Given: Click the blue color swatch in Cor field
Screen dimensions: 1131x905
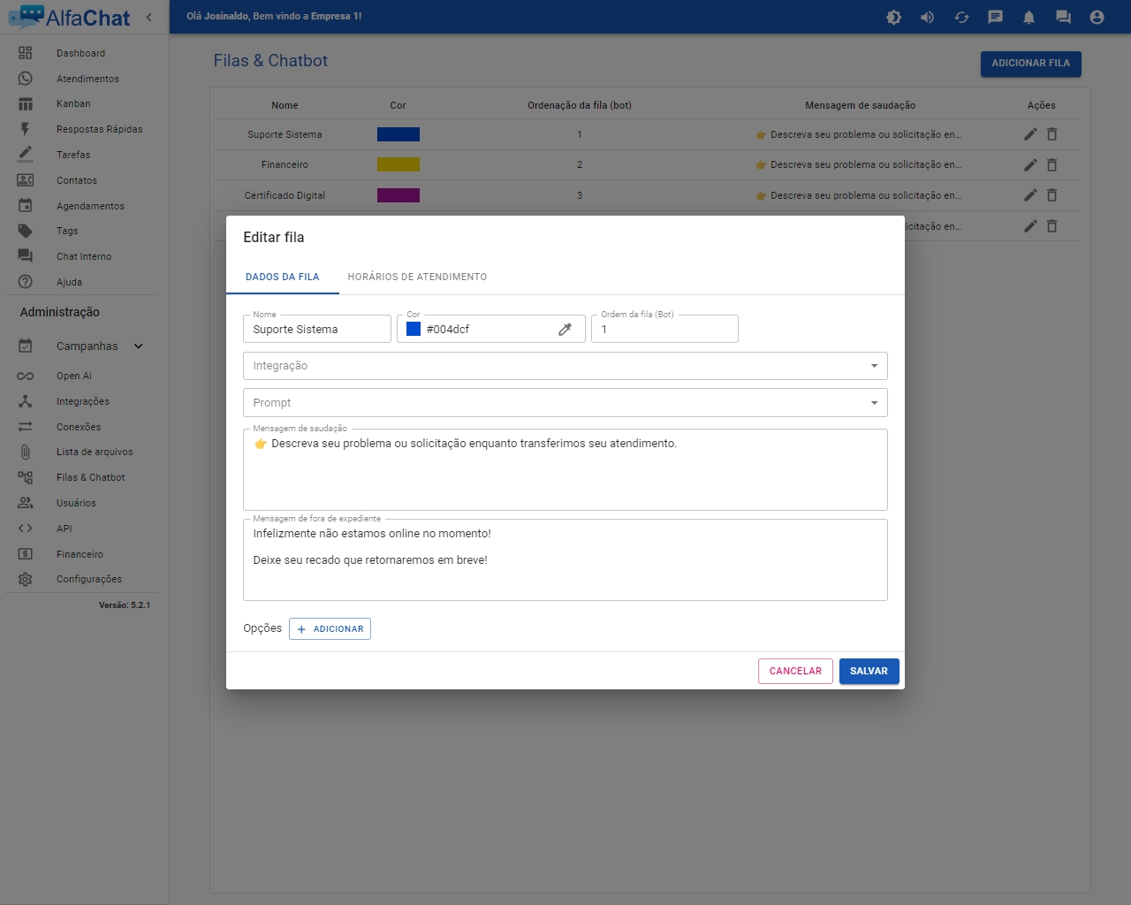Looking at the screenshot, I should click(414, 329).
